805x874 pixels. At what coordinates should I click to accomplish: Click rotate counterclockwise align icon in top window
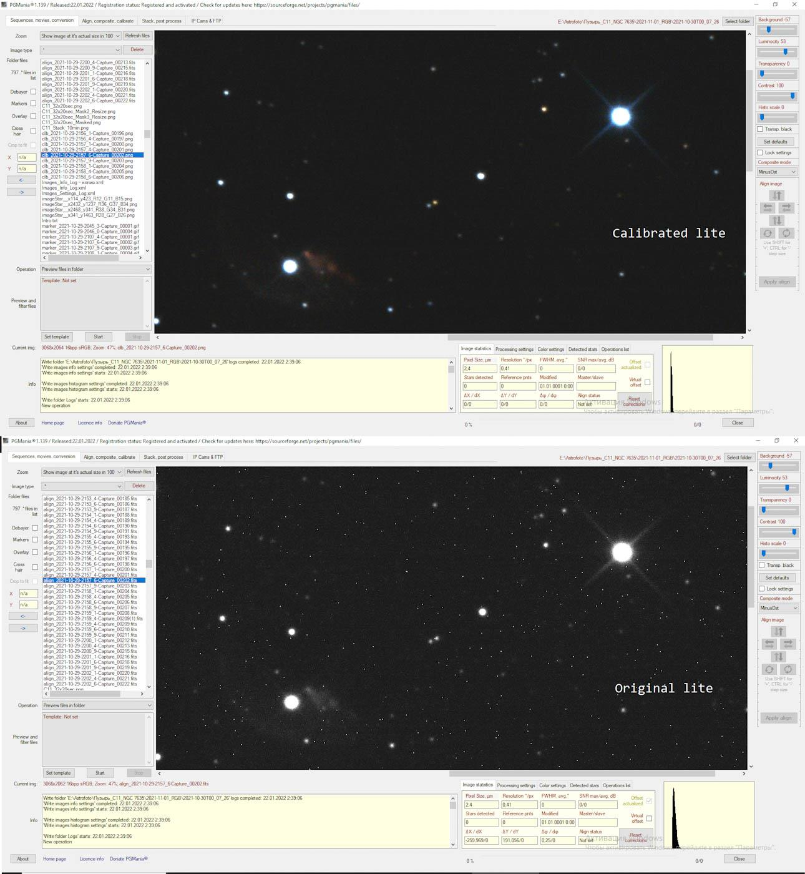[768, 233]
